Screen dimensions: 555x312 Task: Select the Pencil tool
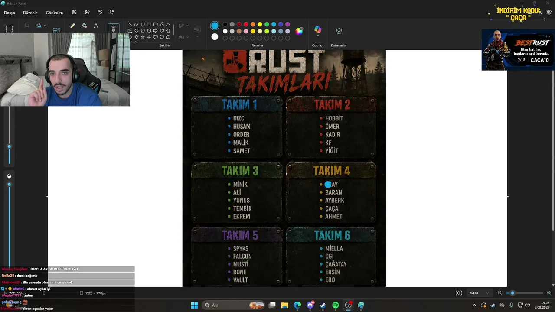coord(72,26)
